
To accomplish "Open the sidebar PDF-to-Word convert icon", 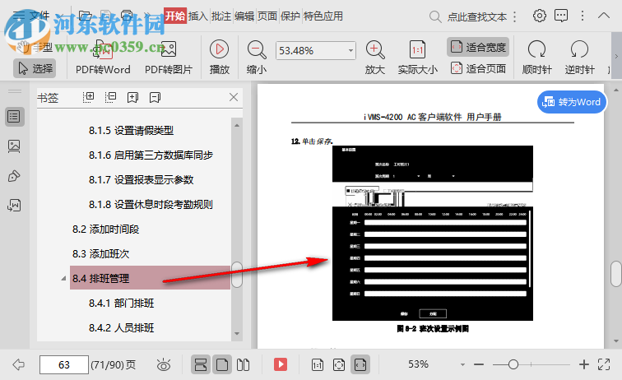I will coord(14,206).
